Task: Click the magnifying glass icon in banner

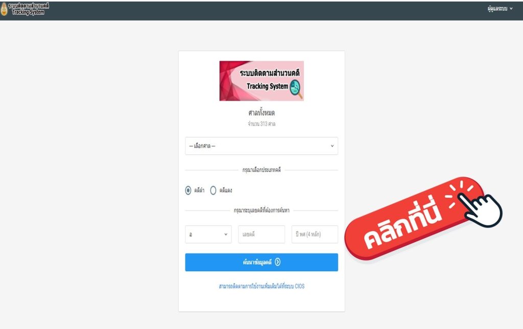Action: (296, 89)
